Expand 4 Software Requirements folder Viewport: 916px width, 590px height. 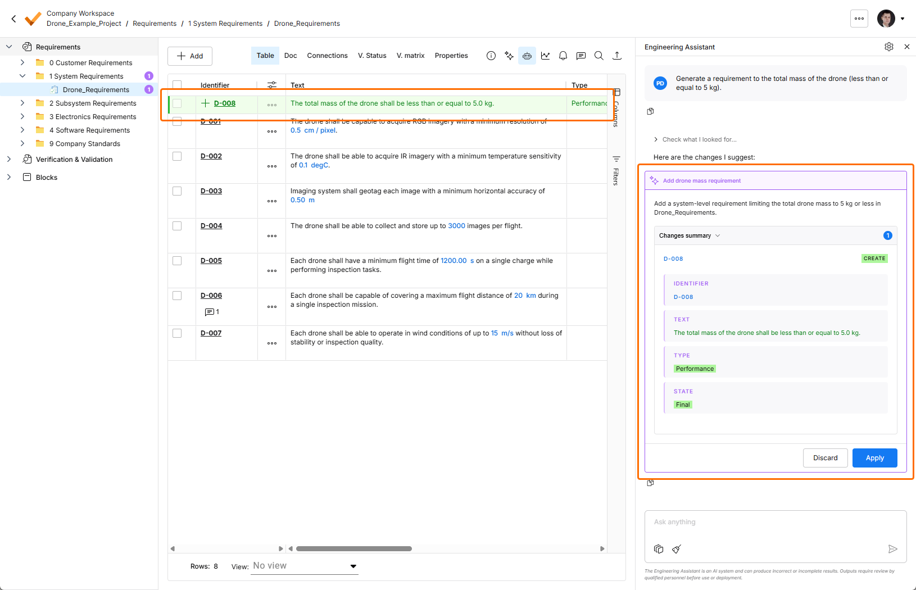pos(22,130)
